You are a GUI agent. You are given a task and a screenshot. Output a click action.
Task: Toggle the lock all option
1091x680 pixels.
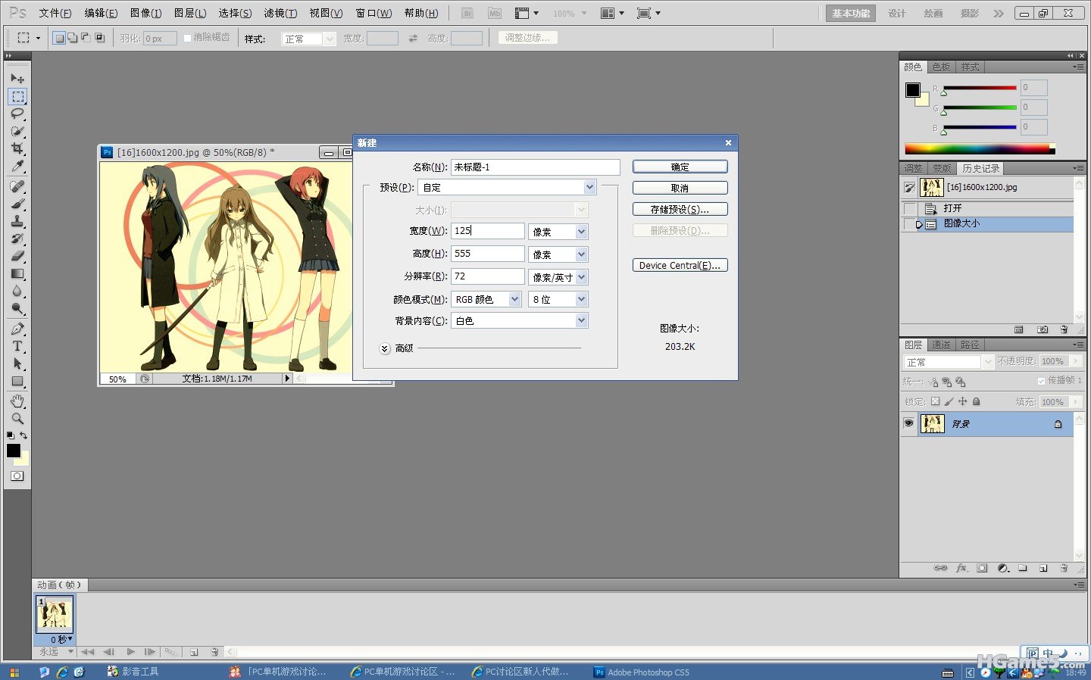pos(976,401)
